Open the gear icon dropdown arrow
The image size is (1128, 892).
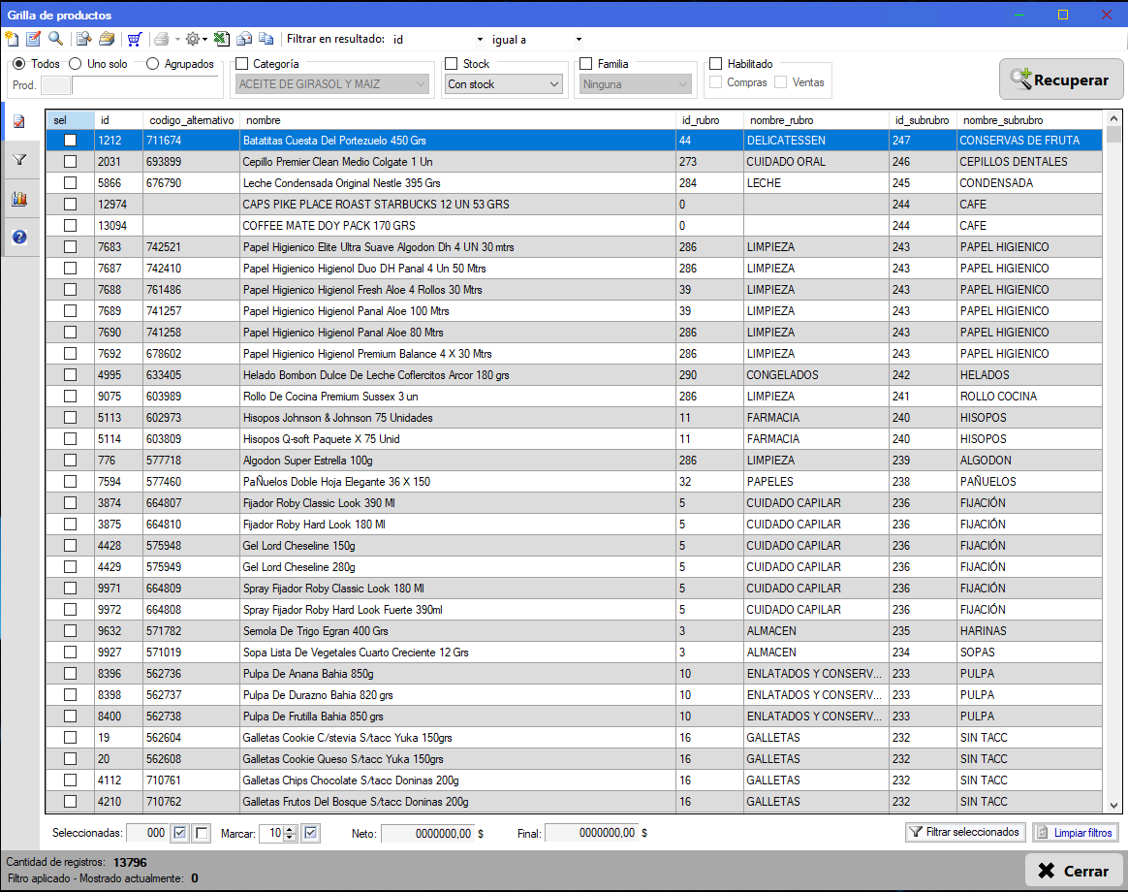(205, 40)
